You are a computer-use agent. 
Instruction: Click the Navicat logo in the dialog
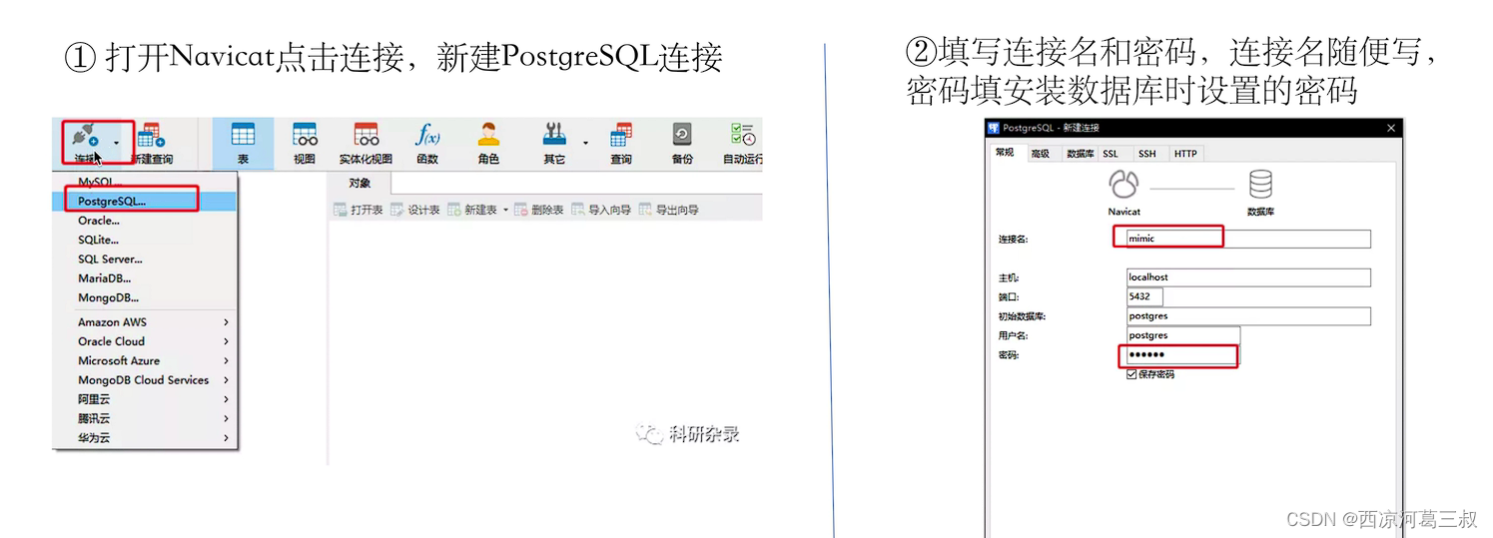pyautogui.click(x=1124, y=185)
